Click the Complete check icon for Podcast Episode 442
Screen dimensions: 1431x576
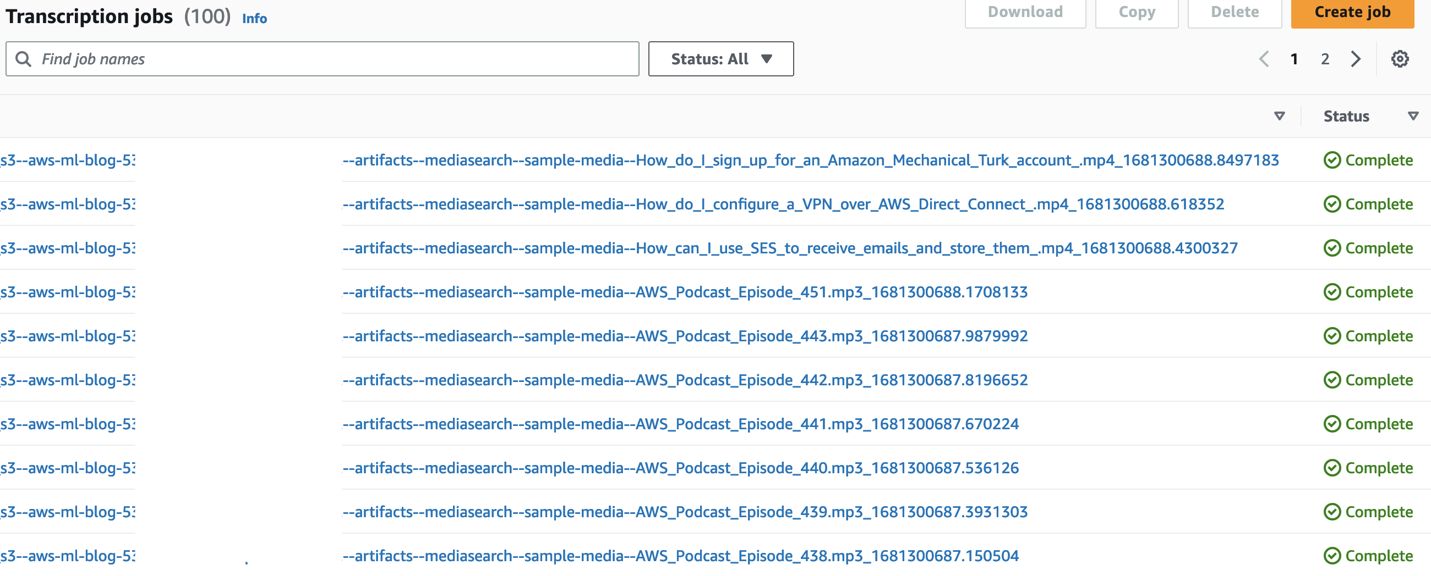1332,380
